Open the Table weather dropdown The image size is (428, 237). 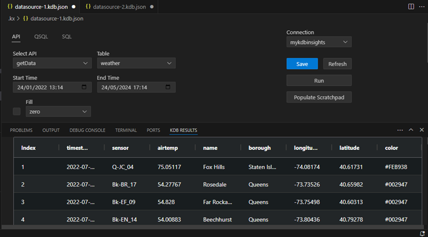coord(136,63)
